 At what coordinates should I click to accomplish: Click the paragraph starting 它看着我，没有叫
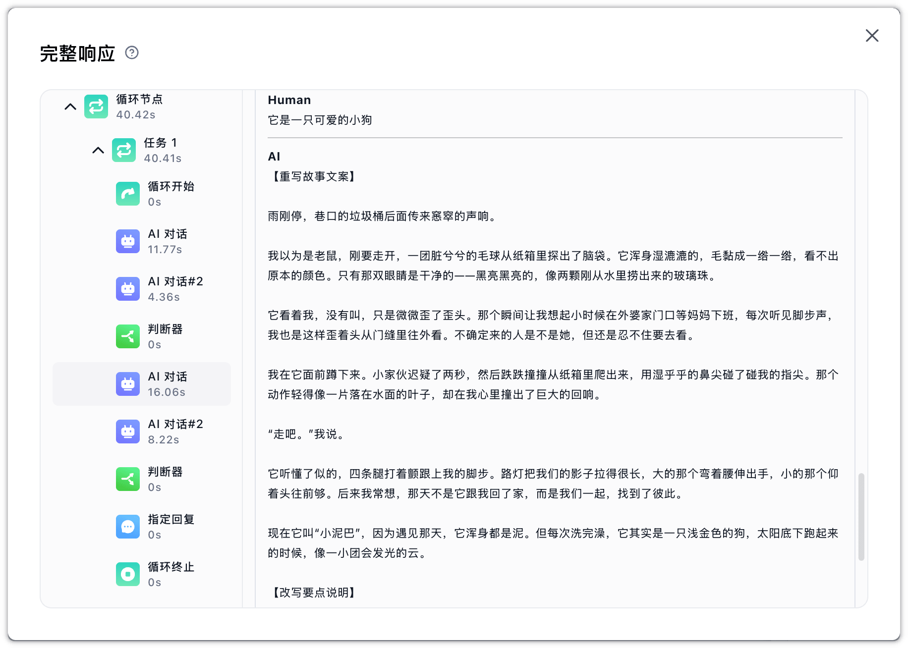point(553,325)
